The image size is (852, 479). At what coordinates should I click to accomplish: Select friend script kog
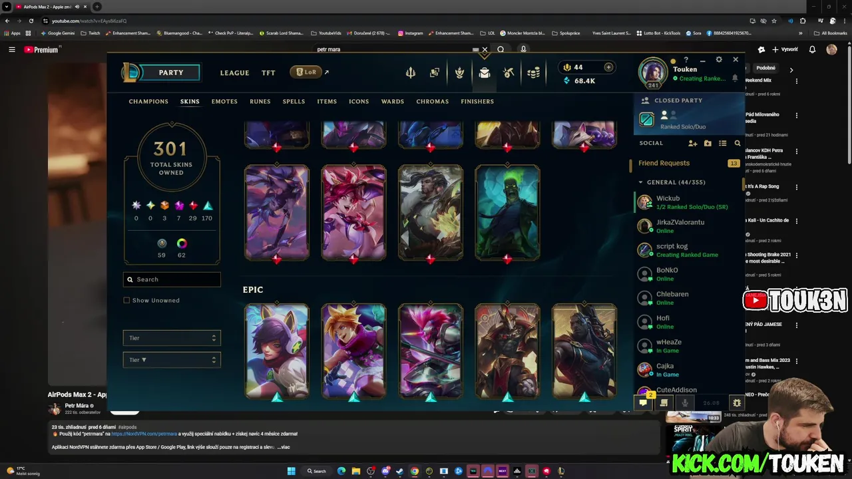pos(688,250)
